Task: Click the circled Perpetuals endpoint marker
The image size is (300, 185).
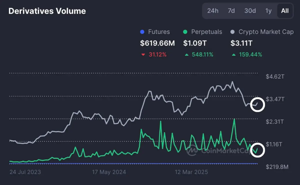Action: tap(257, 150)
